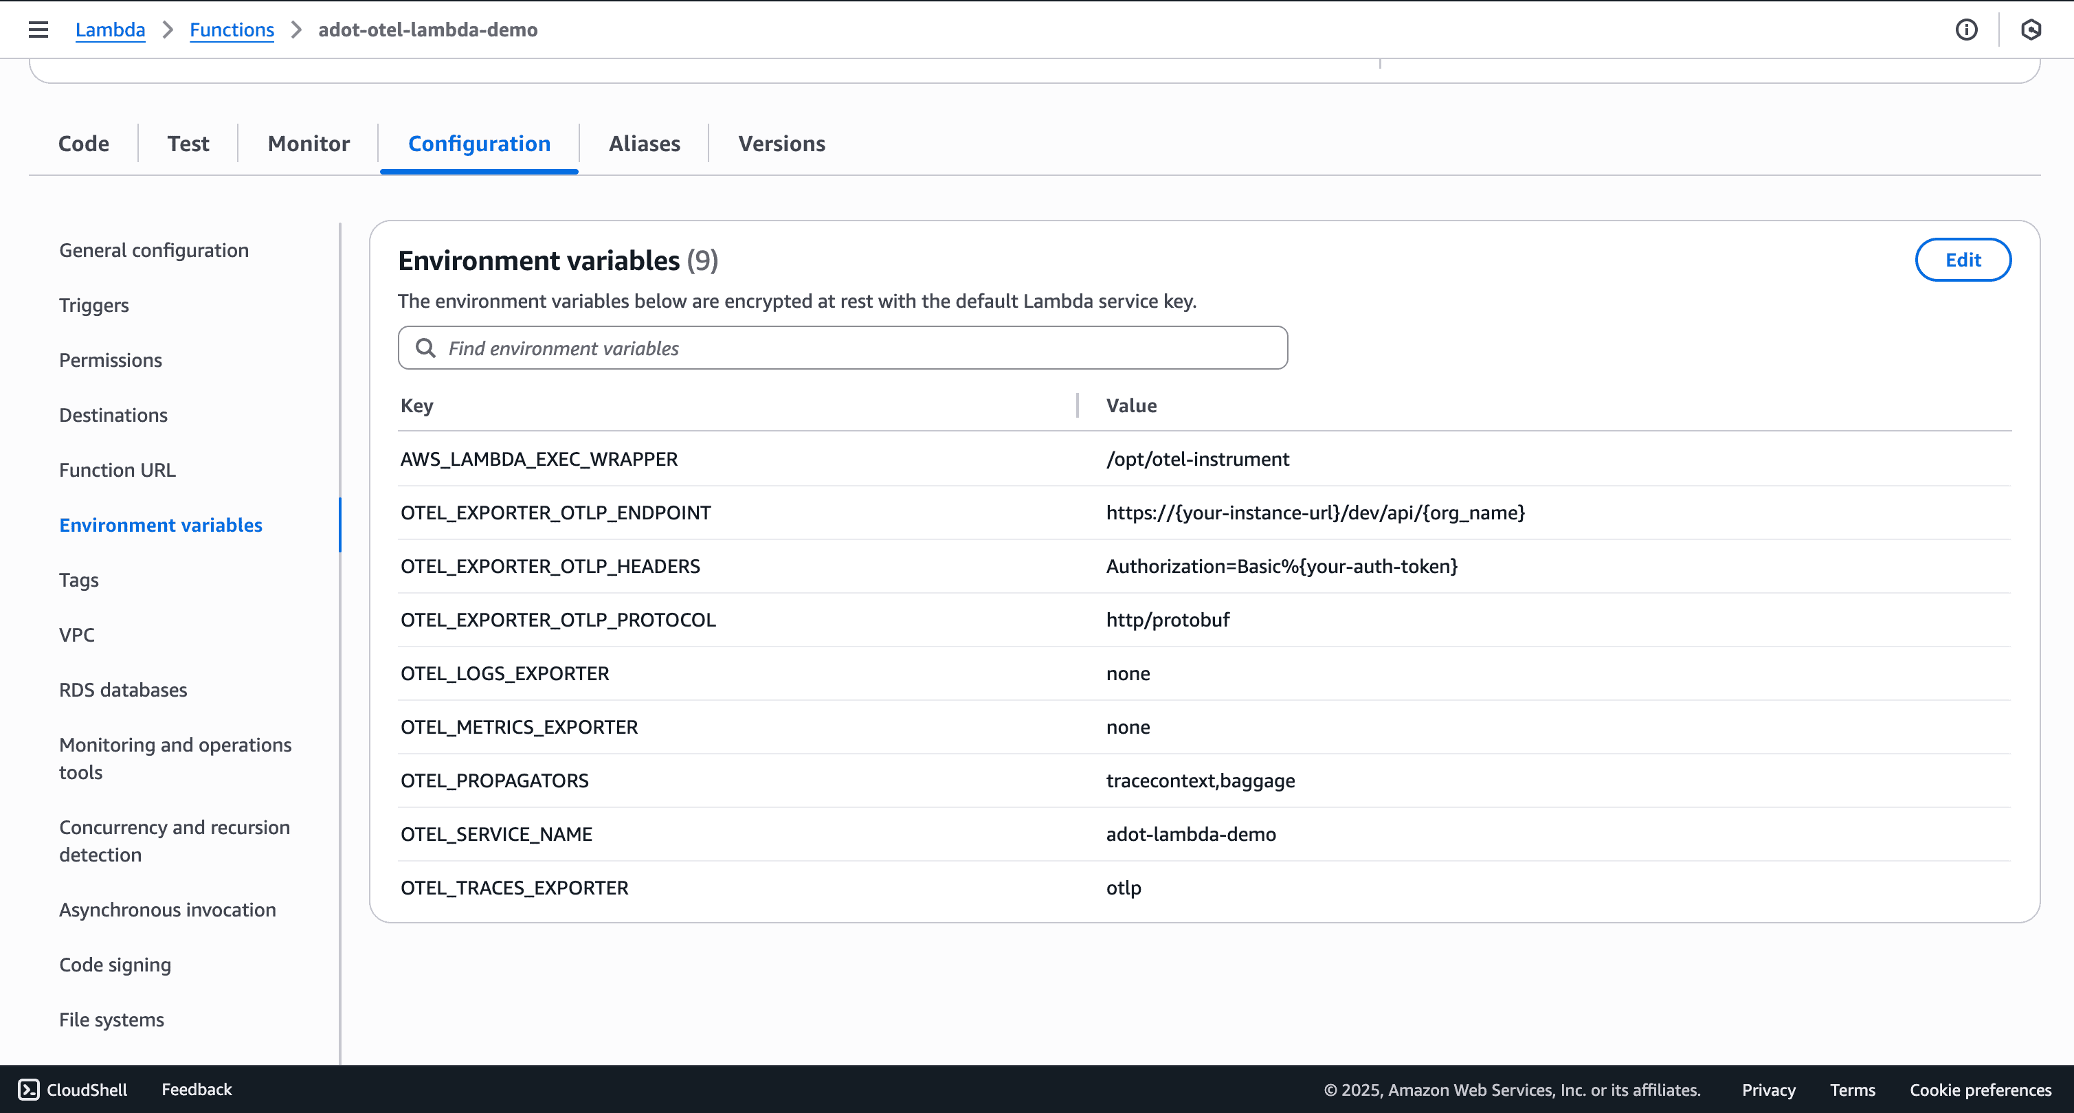This screenshot has height=1113, width=2074.
Task: Open the Tags configuration section
Action: tap(78, 579)
